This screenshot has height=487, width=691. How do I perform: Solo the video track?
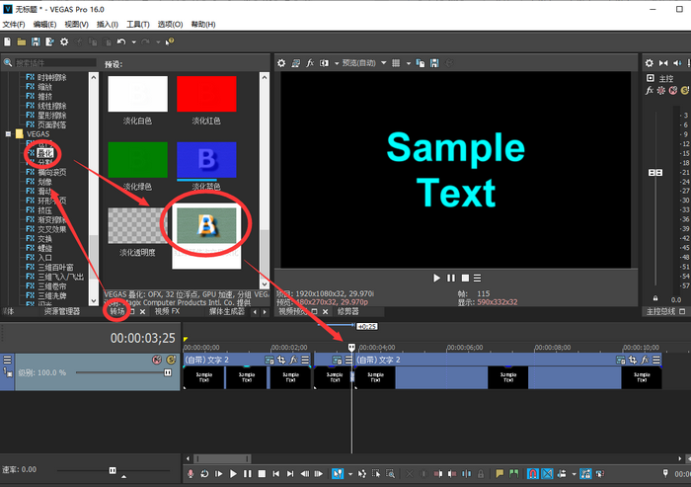[169, 360]
